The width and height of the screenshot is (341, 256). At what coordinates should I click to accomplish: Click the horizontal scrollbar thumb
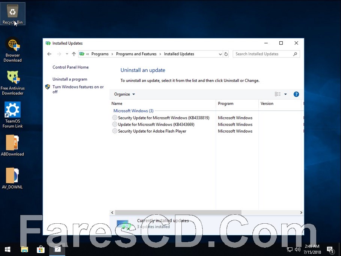coord(178,212)
